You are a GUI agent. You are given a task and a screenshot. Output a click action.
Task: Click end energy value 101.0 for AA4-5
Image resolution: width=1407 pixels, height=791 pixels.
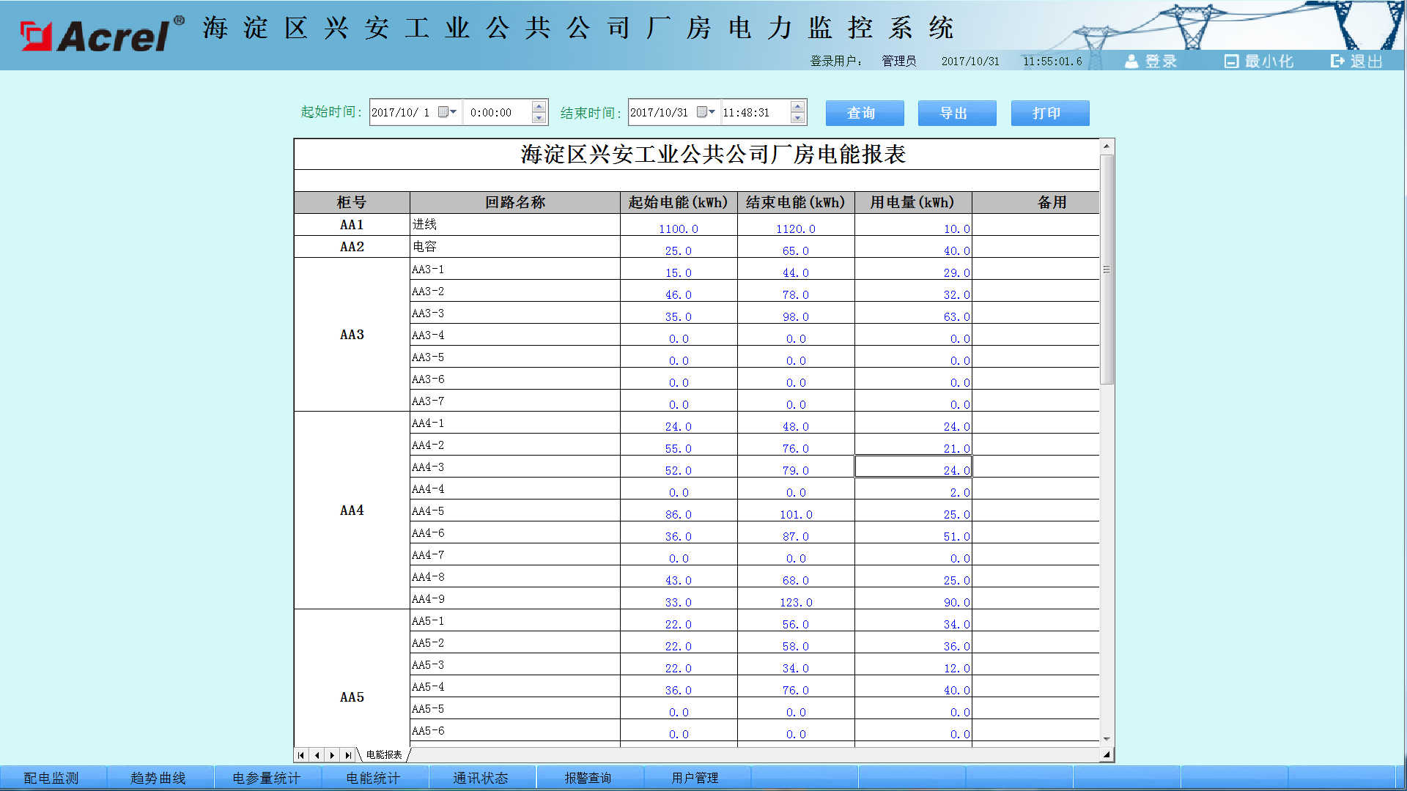[796, 514]
